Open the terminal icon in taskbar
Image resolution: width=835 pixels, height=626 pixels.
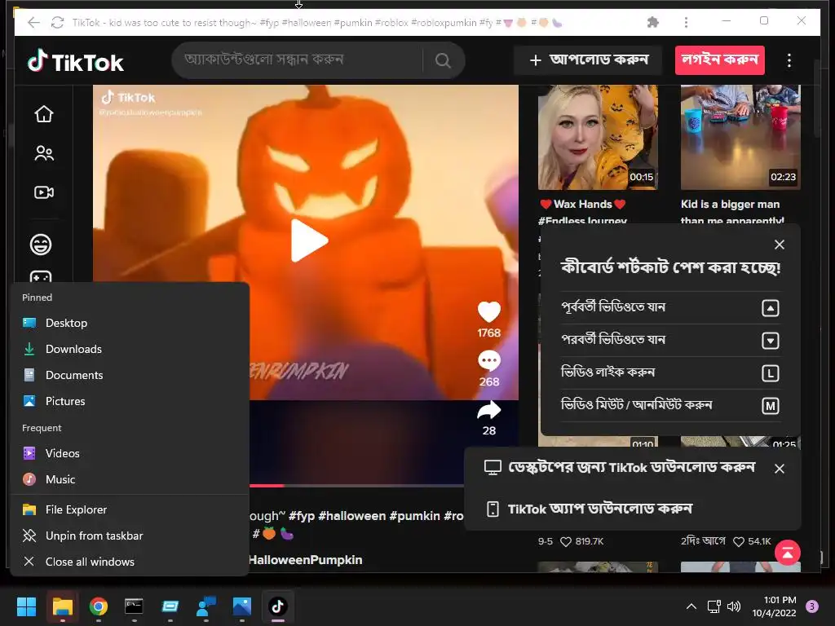pos(134,606)
